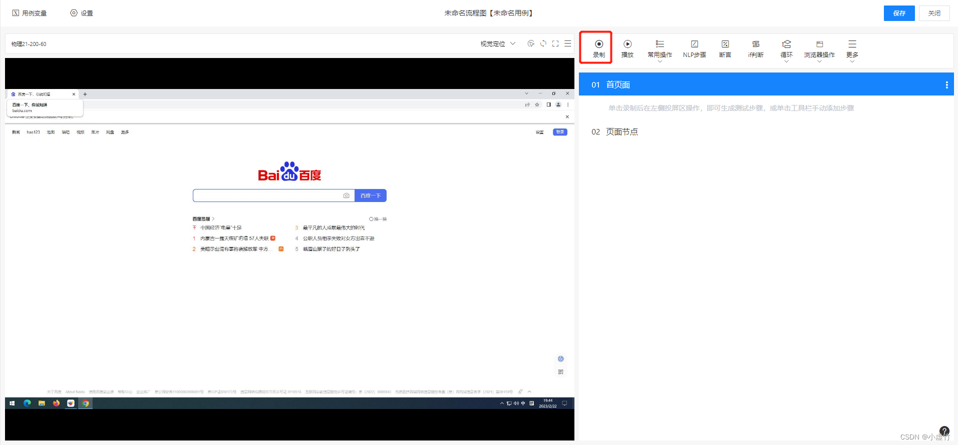Open the three-dot menu of 首页面
Viewport: 958px width, 445px height.
(x=946, y=85)
